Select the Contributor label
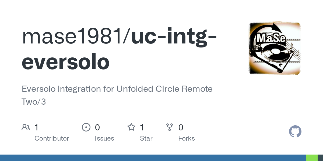This screenshot has height=161, width=323. [52, 138]
